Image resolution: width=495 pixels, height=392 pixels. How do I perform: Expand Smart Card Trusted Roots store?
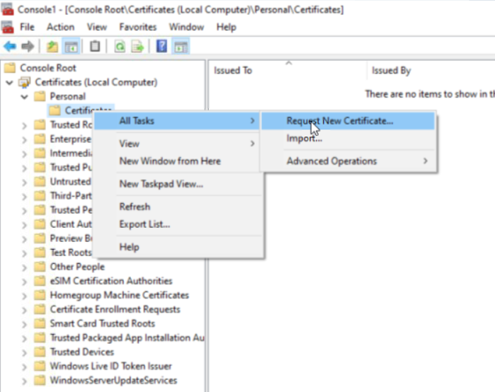tap(24, 324)
